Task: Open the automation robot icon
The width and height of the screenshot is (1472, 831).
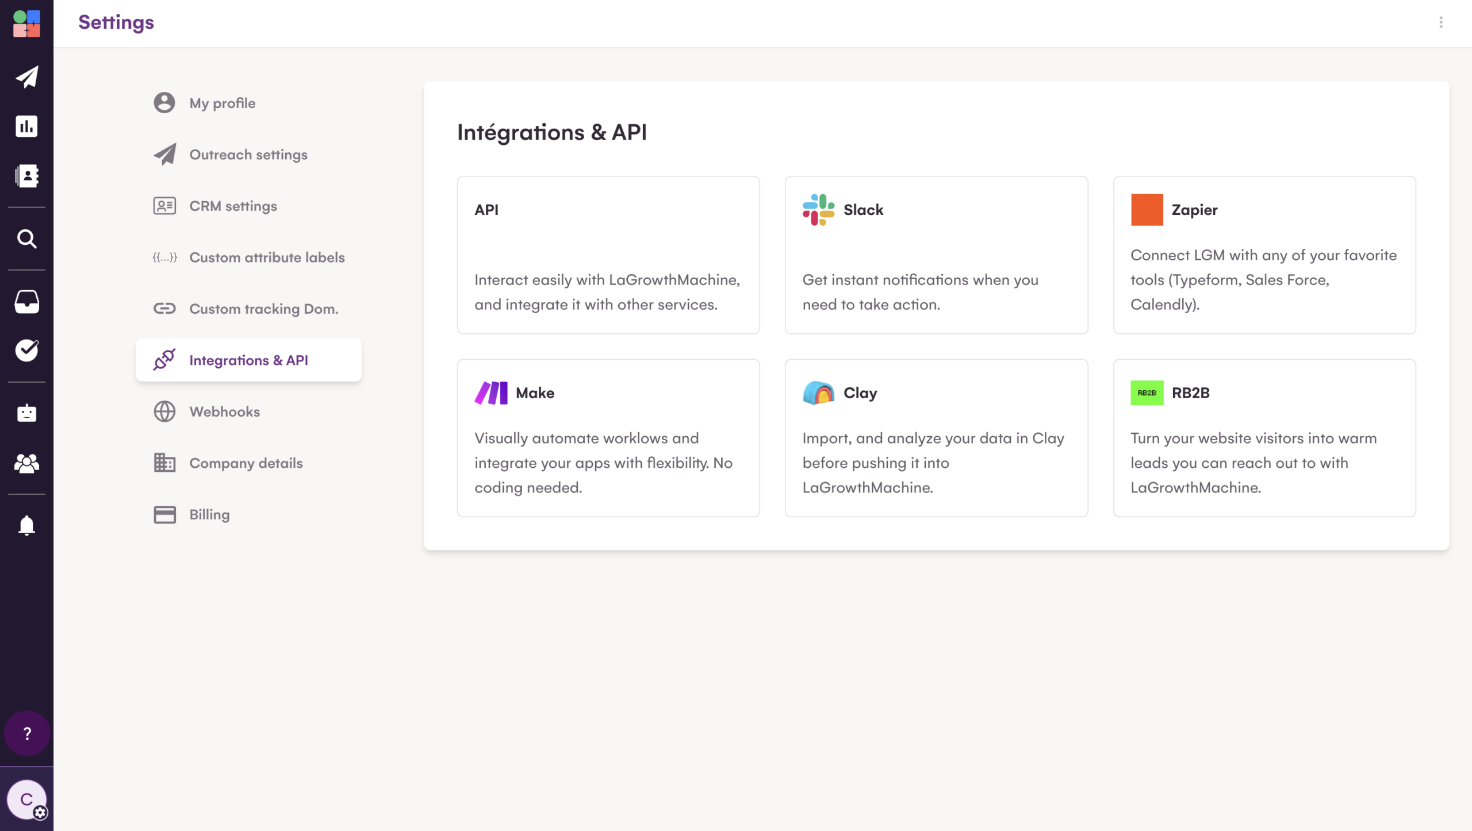Action: [x=26, y=412]
